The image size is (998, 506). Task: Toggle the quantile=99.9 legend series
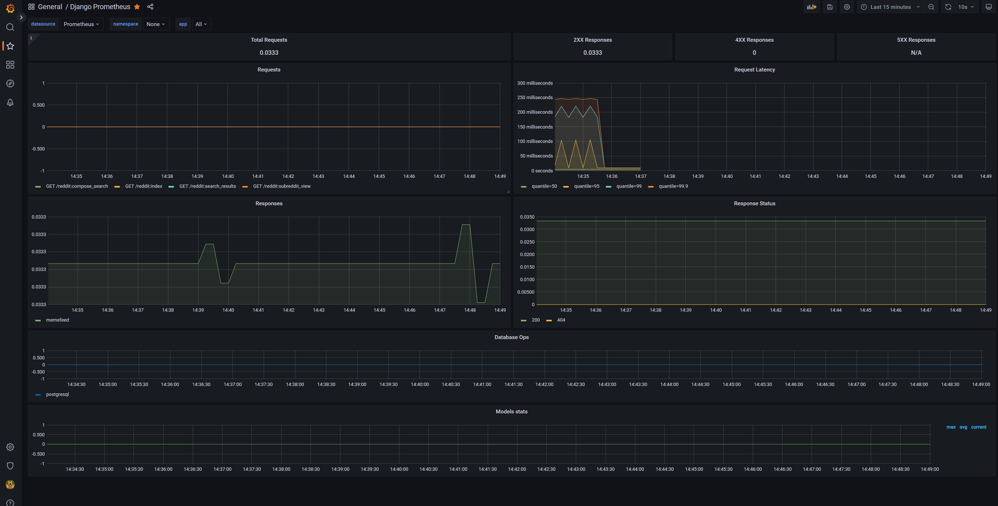click(673, 186)
